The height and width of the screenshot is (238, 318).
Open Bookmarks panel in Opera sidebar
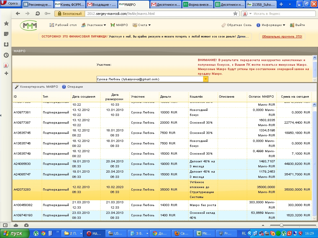point(6,24)
